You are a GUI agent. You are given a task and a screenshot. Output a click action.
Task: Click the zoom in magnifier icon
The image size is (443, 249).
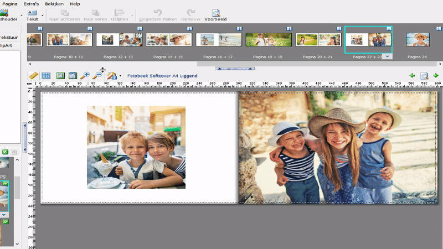85,75
